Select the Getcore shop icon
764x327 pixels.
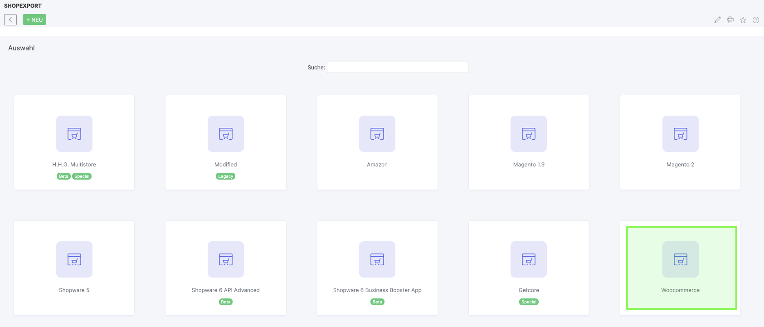pyautogui.click(x=529, y=259)
